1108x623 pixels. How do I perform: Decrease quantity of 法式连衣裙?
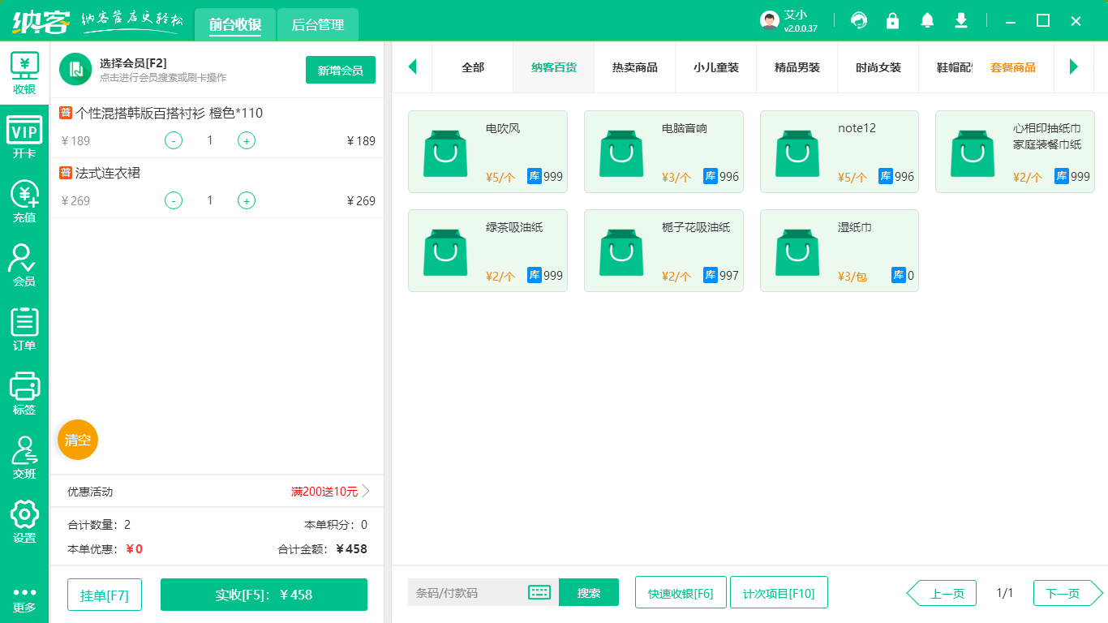click(174, 200)
